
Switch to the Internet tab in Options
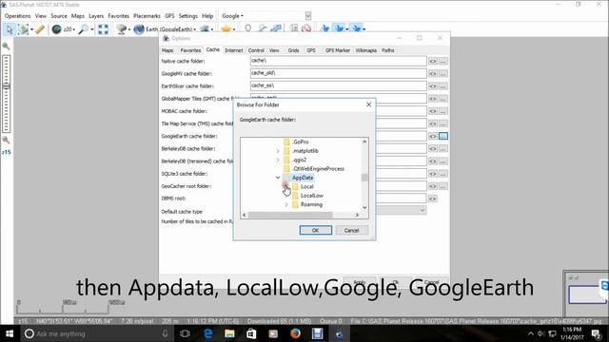pyautogui.click(x=234, y=50)
